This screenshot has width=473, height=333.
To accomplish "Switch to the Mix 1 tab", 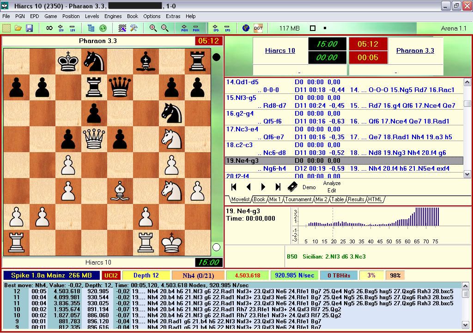I will coord(275,199).
